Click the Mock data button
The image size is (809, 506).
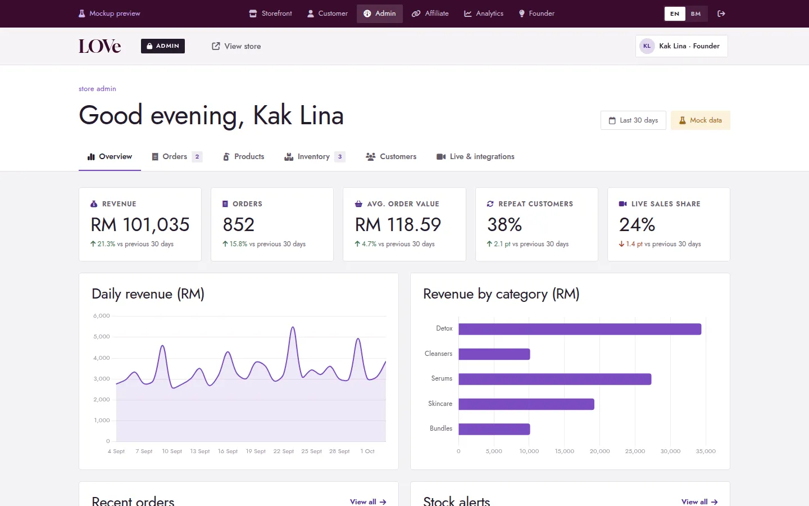click(x=701, y=120)
